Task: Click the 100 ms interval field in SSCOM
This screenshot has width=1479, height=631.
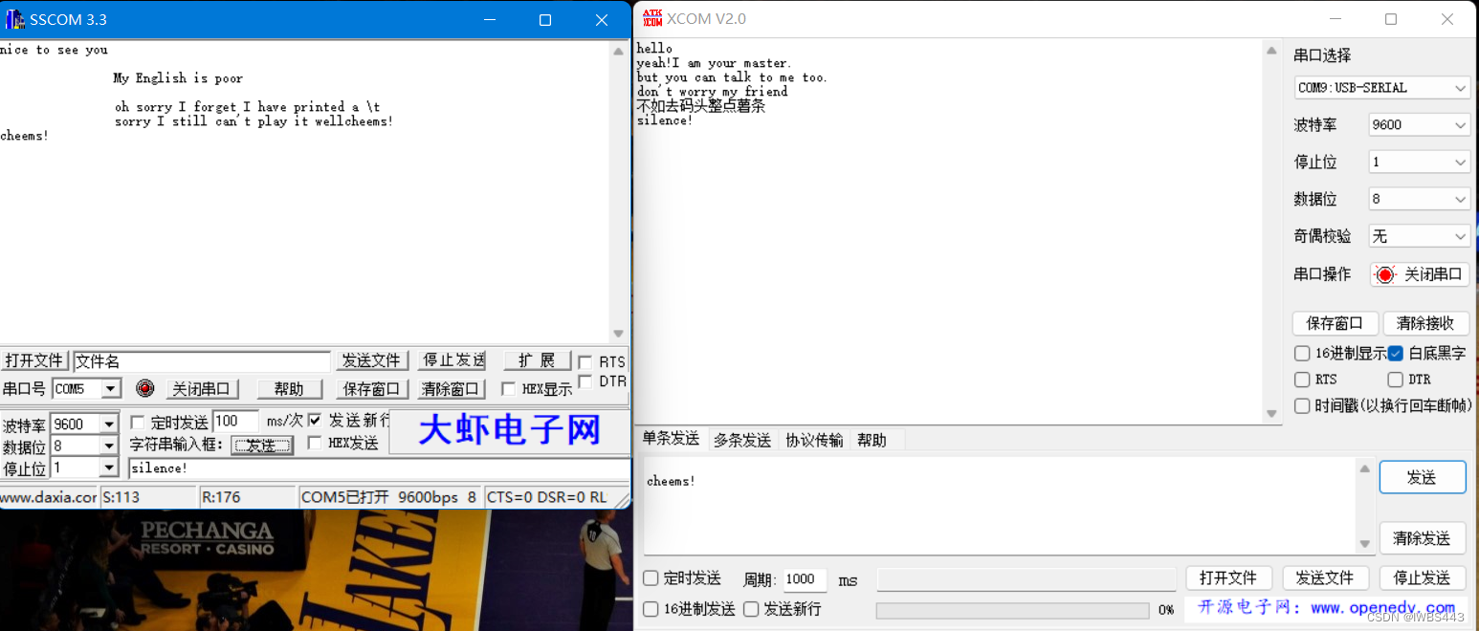Action: pos(235,421)
